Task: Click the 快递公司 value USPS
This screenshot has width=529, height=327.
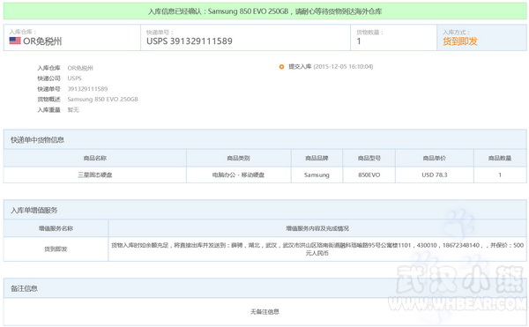Action: [75, 78]
